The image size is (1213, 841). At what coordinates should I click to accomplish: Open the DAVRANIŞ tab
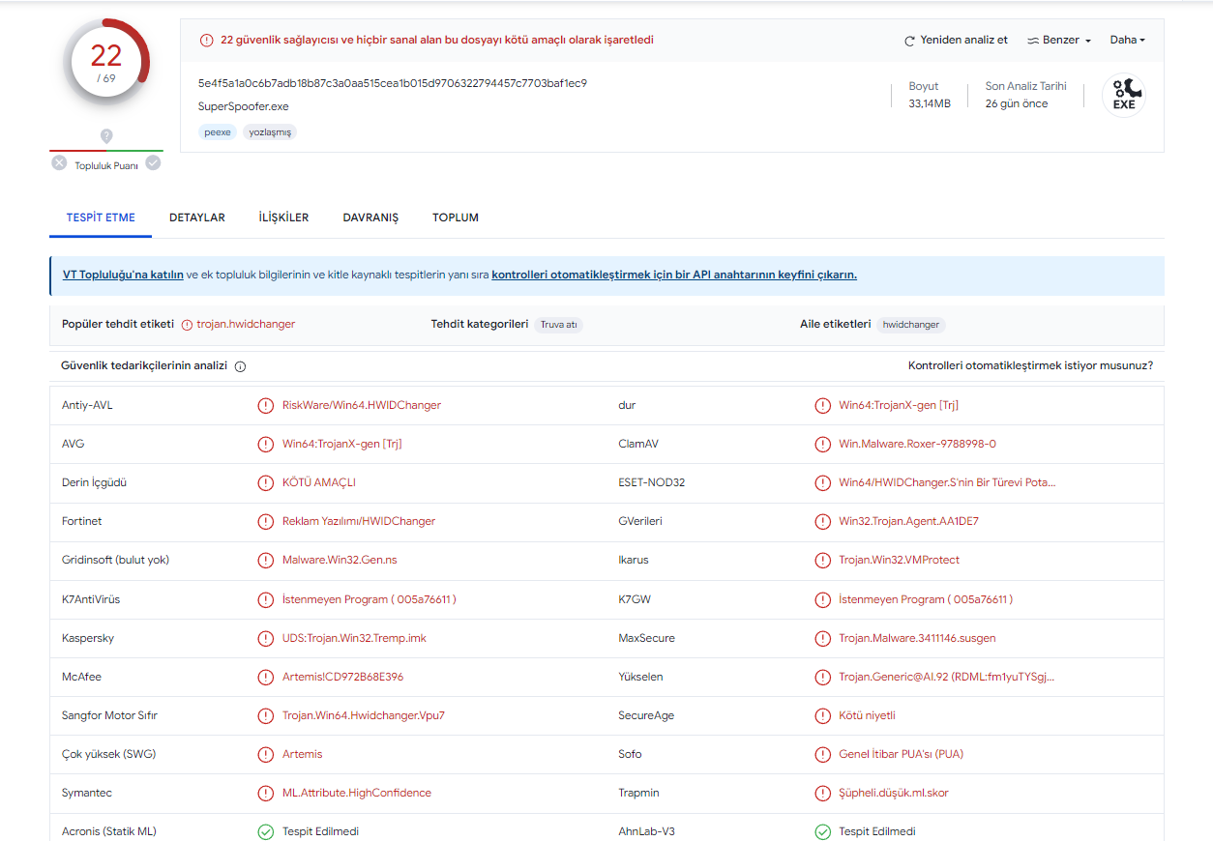(370, 217)
